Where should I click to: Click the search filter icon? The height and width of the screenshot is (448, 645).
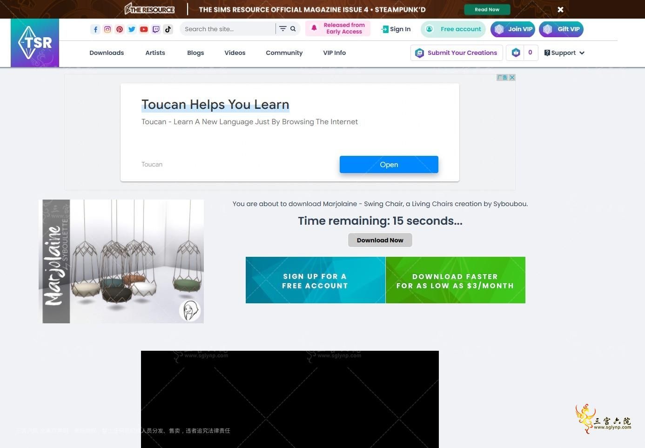pyautogui.click(x=282, y=29)
